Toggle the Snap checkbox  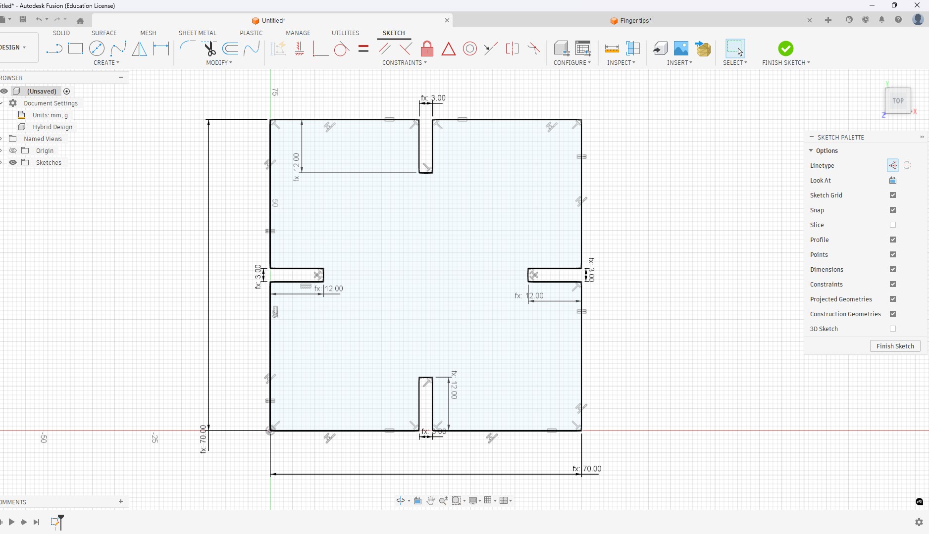point(893,210)
